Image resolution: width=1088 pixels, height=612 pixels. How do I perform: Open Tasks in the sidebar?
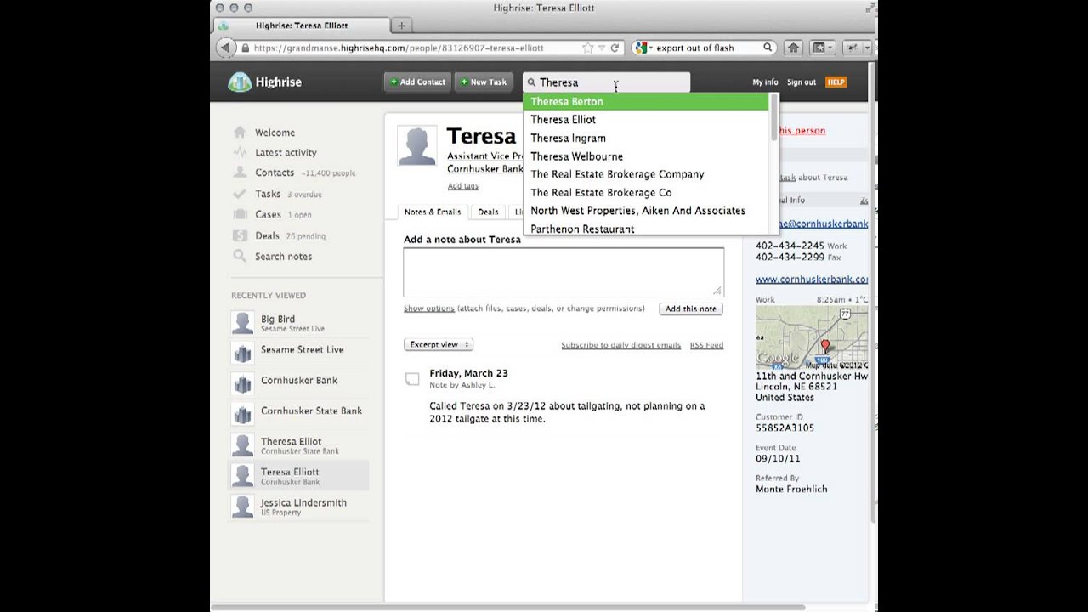click(x=268, y=194)
